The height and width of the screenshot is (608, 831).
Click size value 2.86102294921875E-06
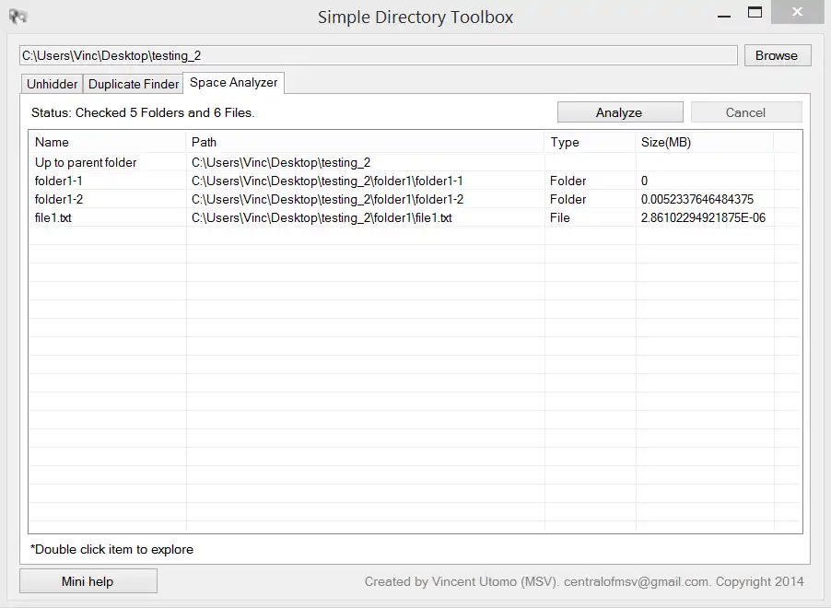[x=703, y=217]
